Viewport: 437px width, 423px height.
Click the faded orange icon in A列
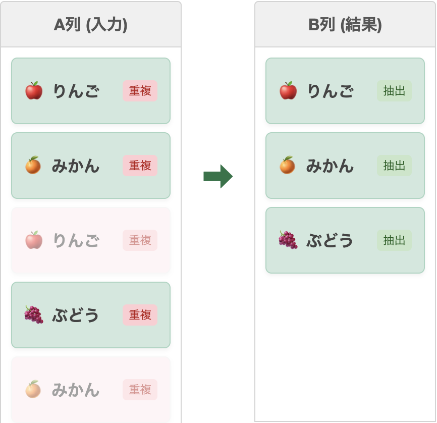pyautogui.click(x=33, y=390)
